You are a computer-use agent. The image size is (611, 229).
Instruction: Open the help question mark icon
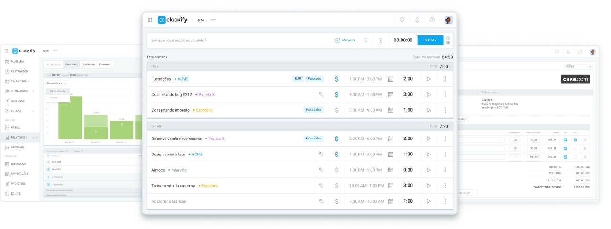(432, 20)
